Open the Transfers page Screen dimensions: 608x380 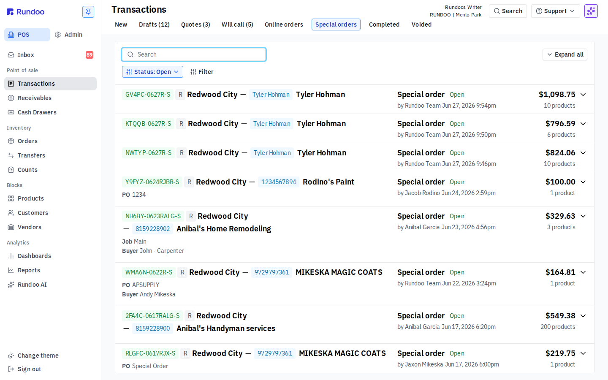click(x=50, y=155)
